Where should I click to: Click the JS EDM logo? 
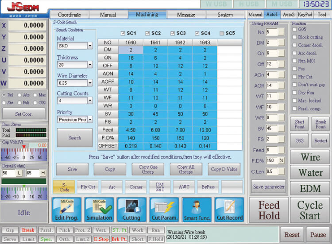[22, 9]
